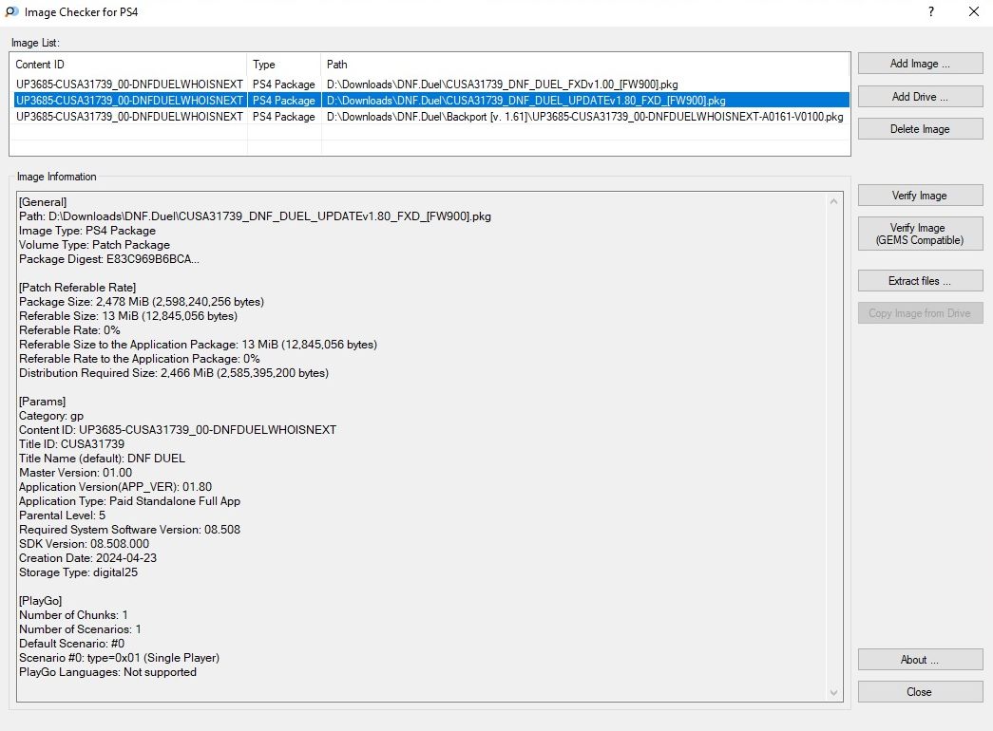Close the Image Checker window via X
Screen dimensions: 993x731
tap(974, 12)
